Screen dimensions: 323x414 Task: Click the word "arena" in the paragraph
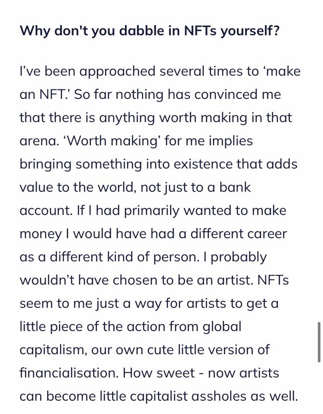[38, 141]
